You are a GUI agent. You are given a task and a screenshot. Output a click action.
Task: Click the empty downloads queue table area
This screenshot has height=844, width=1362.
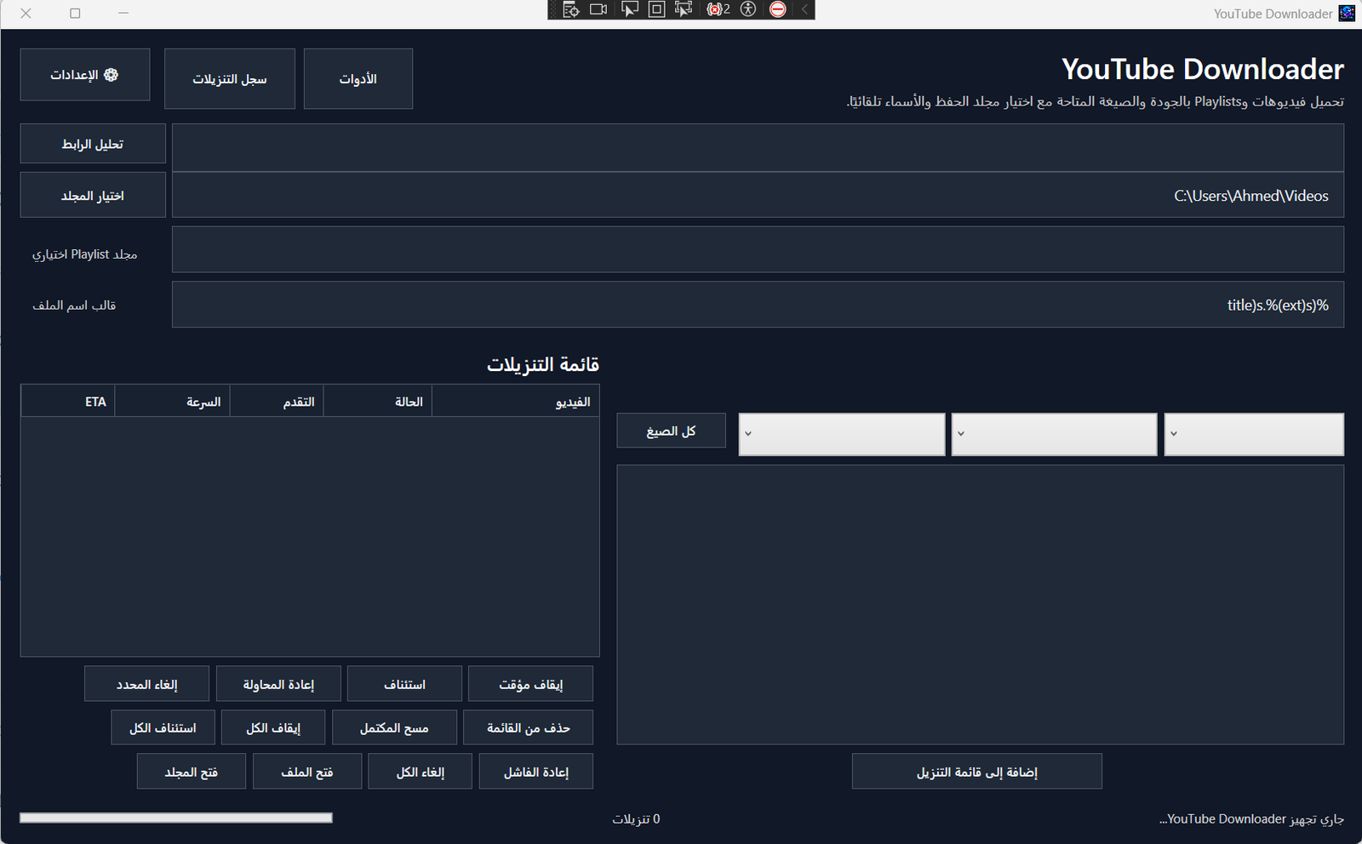(310, 536)
